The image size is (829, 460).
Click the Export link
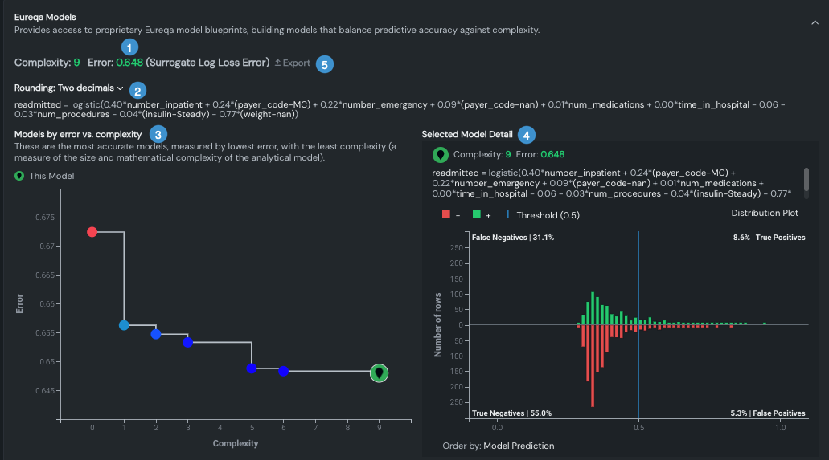(x=292, y=63)
